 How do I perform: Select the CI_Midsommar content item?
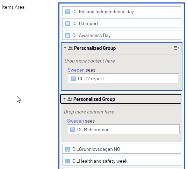(x=123, y=129)
